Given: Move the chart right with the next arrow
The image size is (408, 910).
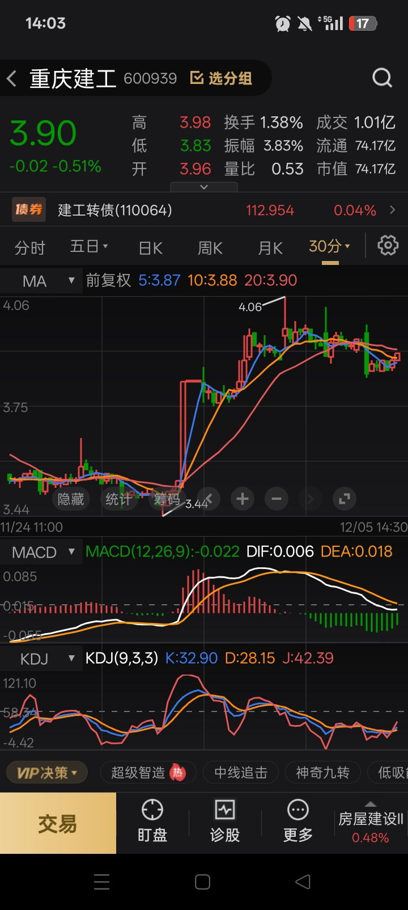Looking at the screenshot, I should point(311,499).
